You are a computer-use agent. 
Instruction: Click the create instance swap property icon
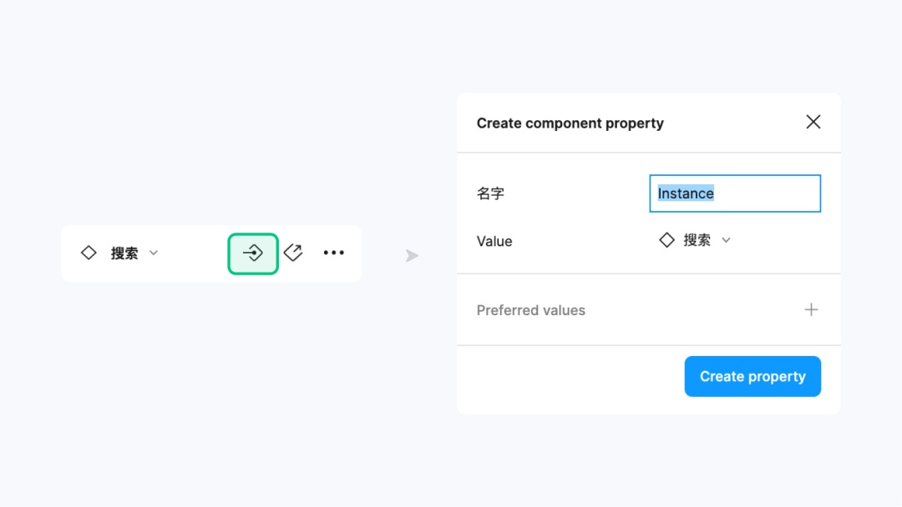pos(253,253)
